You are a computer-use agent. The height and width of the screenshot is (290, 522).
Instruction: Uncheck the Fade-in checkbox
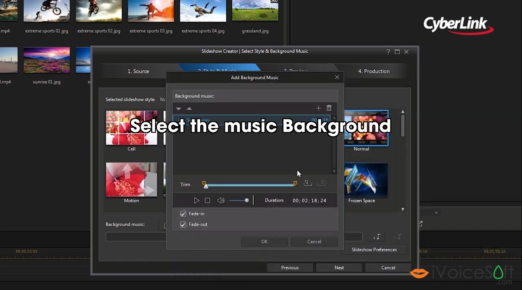click(183, 214)
